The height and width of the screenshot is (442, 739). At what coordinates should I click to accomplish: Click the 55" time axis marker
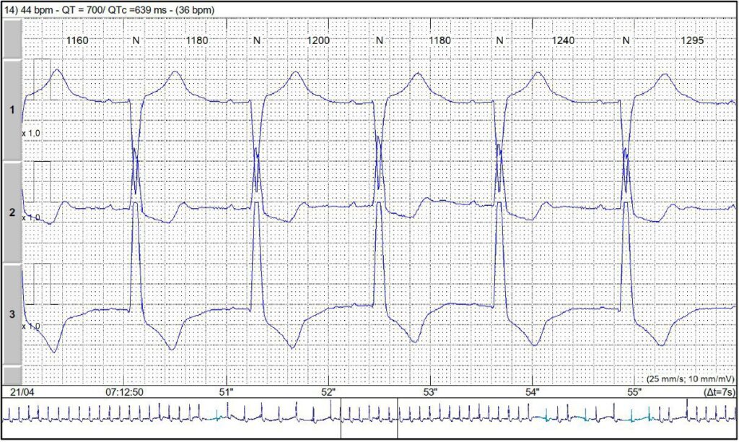(x=635, y=392)
